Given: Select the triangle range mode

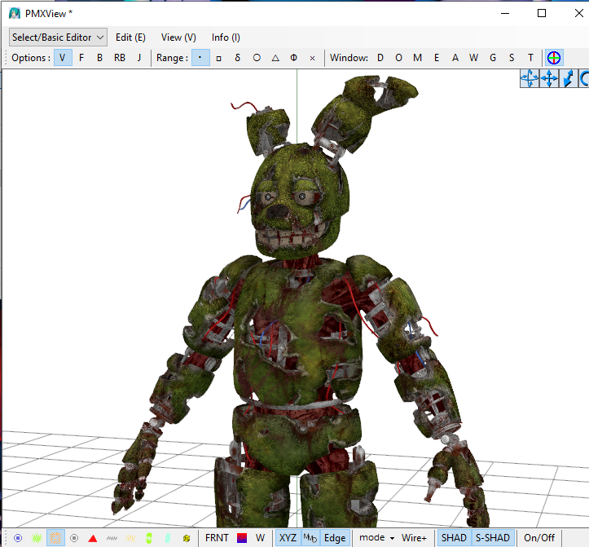Looking at the screenshot, I should [275, 58].
